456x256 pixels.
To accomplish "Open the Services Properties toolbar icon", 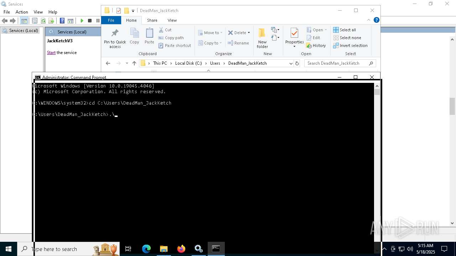I will click(x=35, y=21).
